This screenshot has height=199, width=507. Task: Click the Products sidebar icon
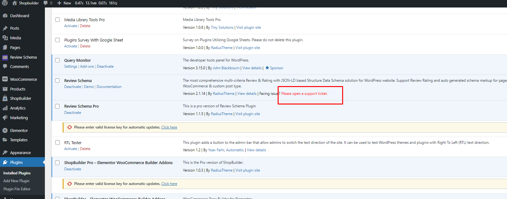pos(5,89)
